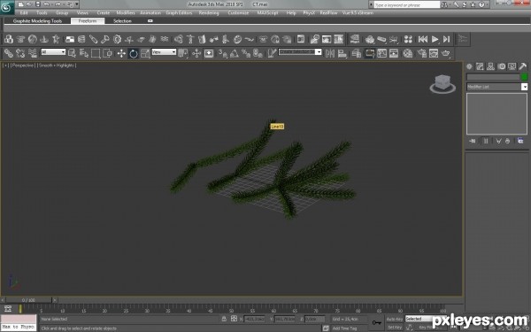Click Use Pivot Point Center icon
This screenshot has height=332, width=531.
[183, 53]
